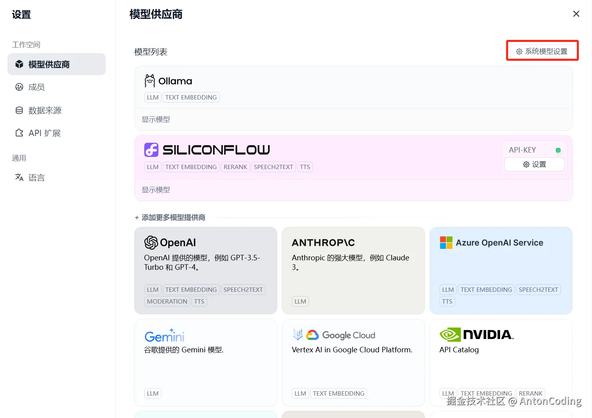
Task: Click the OpenAI logo icon
Action: click(x=151, y=243)
